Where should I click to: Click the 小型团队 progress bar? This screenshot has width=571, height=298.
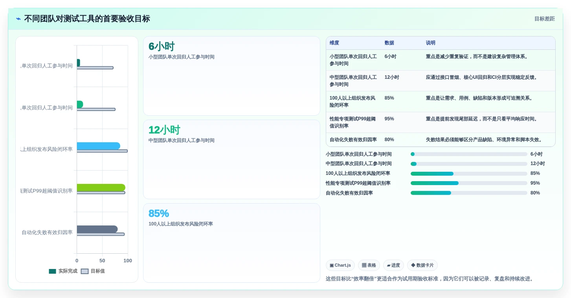click(x=469, y=154)
